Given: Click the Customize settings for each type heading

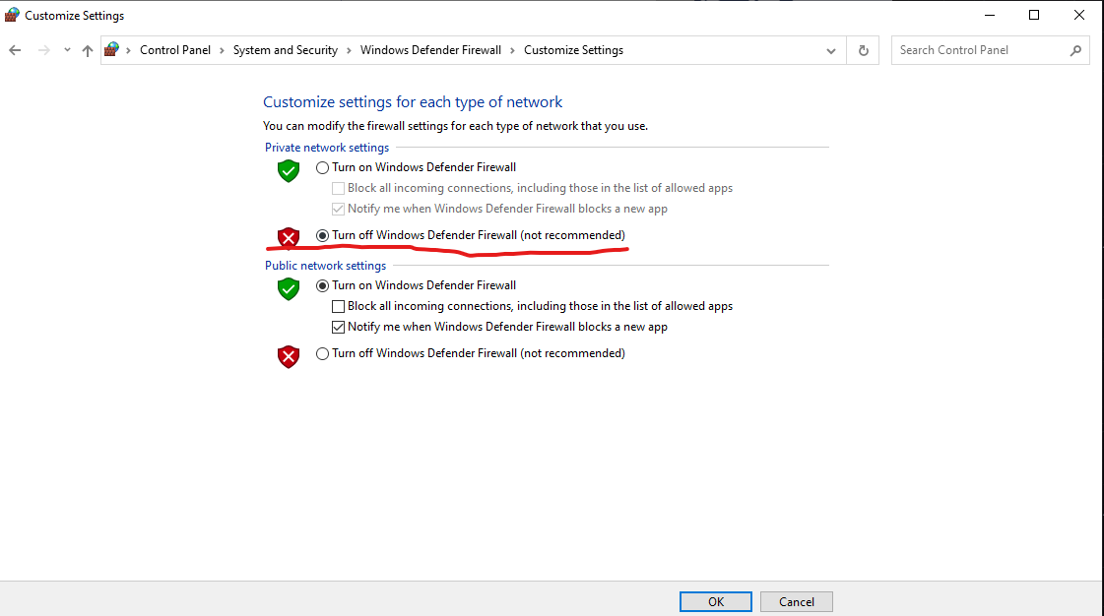Looking at the screenshot, I should (x=413, y=102).
